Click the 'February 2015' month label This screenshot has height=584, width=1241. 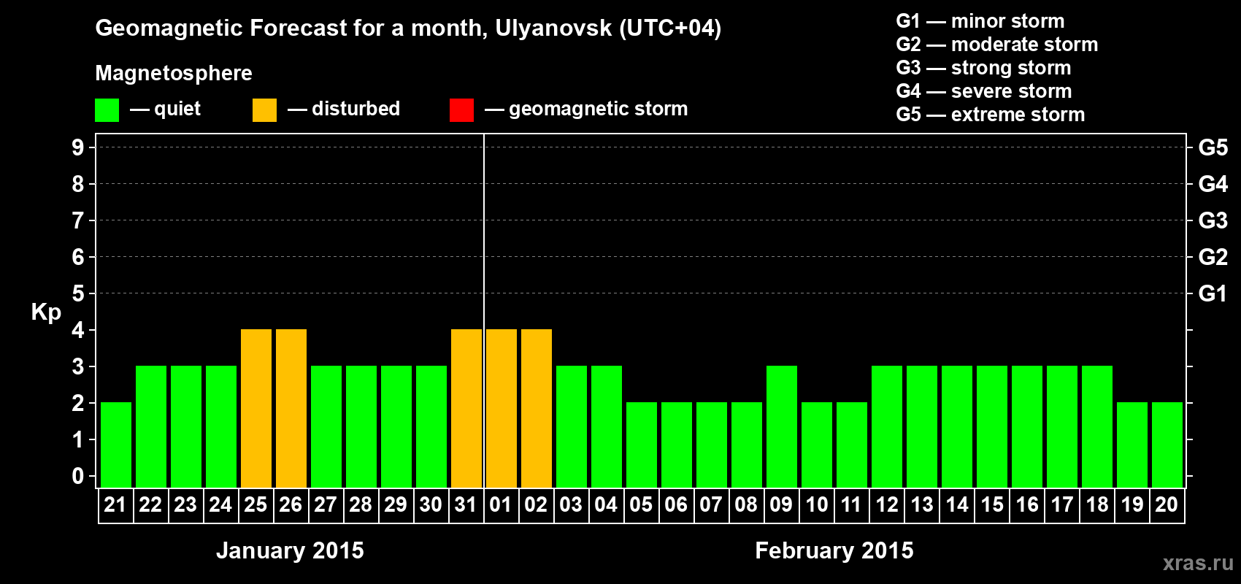(834, 550)
